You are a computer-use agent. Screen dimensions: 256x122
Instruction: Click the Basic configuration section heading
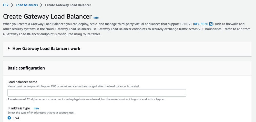point(26,68)
